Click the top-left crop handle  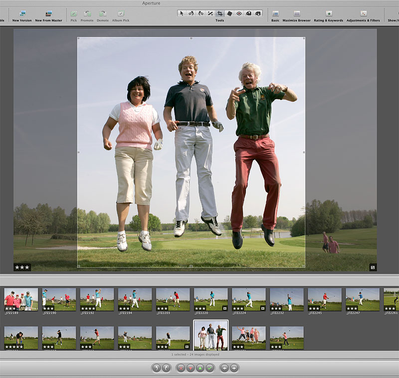[78, 38]
